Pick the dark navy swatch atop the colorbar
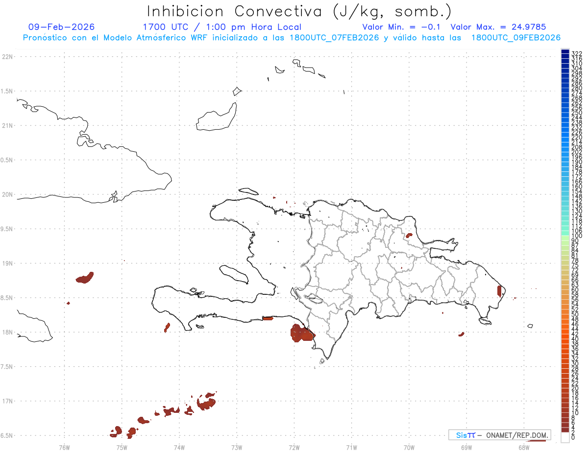 point(565,52)
